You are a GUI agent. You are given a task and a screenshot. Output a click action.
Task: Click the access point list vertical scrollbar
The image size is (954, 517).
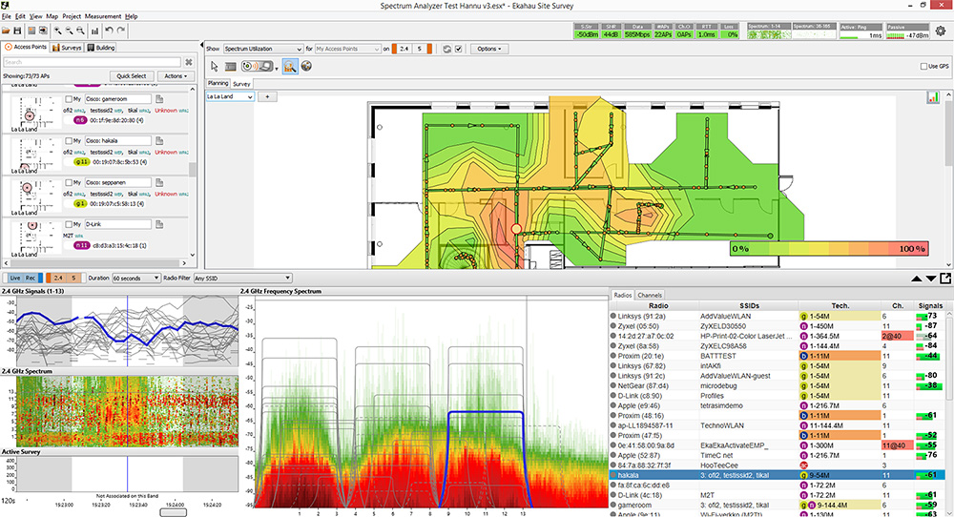click(193, 169)
